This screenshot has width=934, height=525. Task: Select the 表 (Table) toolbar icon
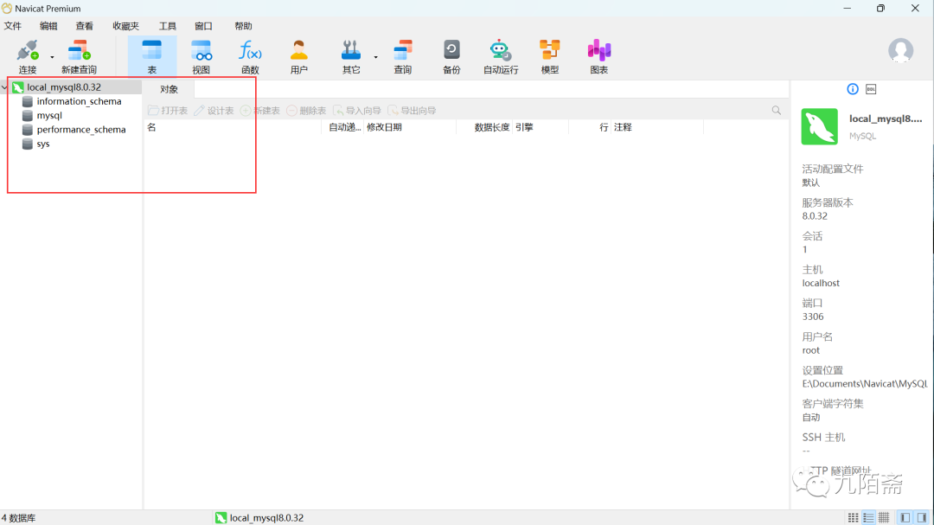(152, 56)
